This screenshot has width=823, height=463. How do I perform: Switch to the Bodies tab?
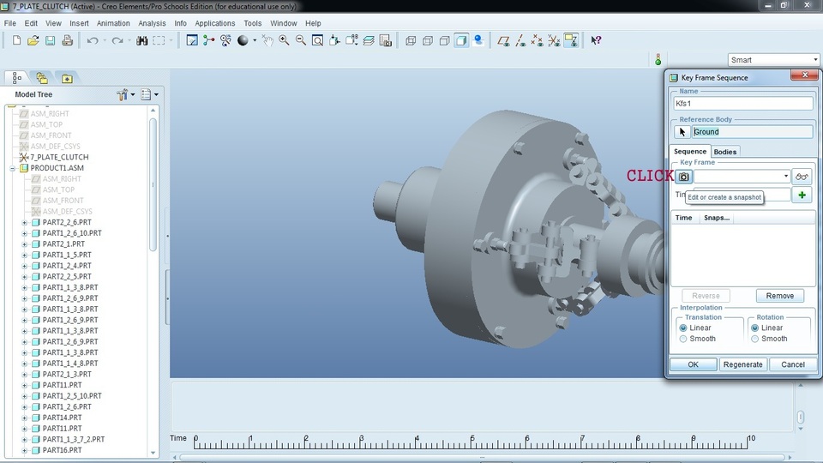724,152
